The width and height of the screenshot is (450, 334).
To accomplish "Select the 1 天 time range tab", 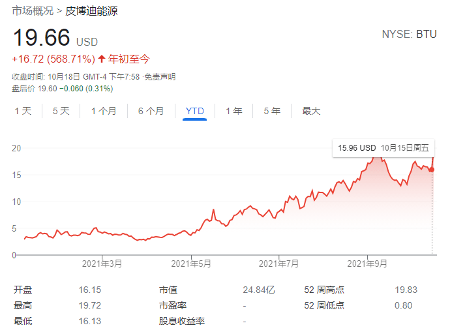I will (23, 111).
